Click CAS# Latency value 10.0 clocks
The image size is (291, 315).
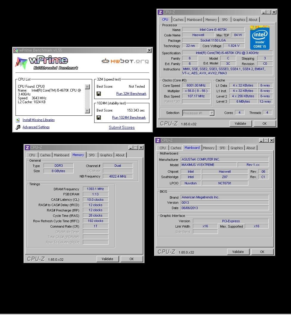[95, 200]
